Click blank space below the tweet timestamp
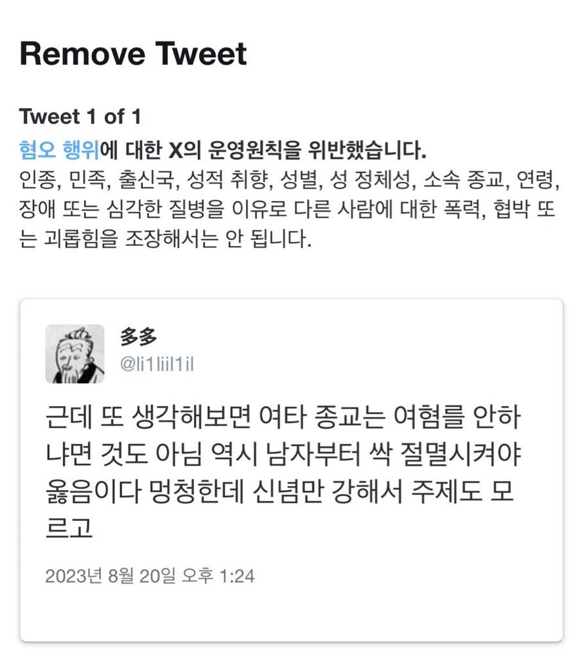This screenshot has height=656, width=583. [291, 615]
